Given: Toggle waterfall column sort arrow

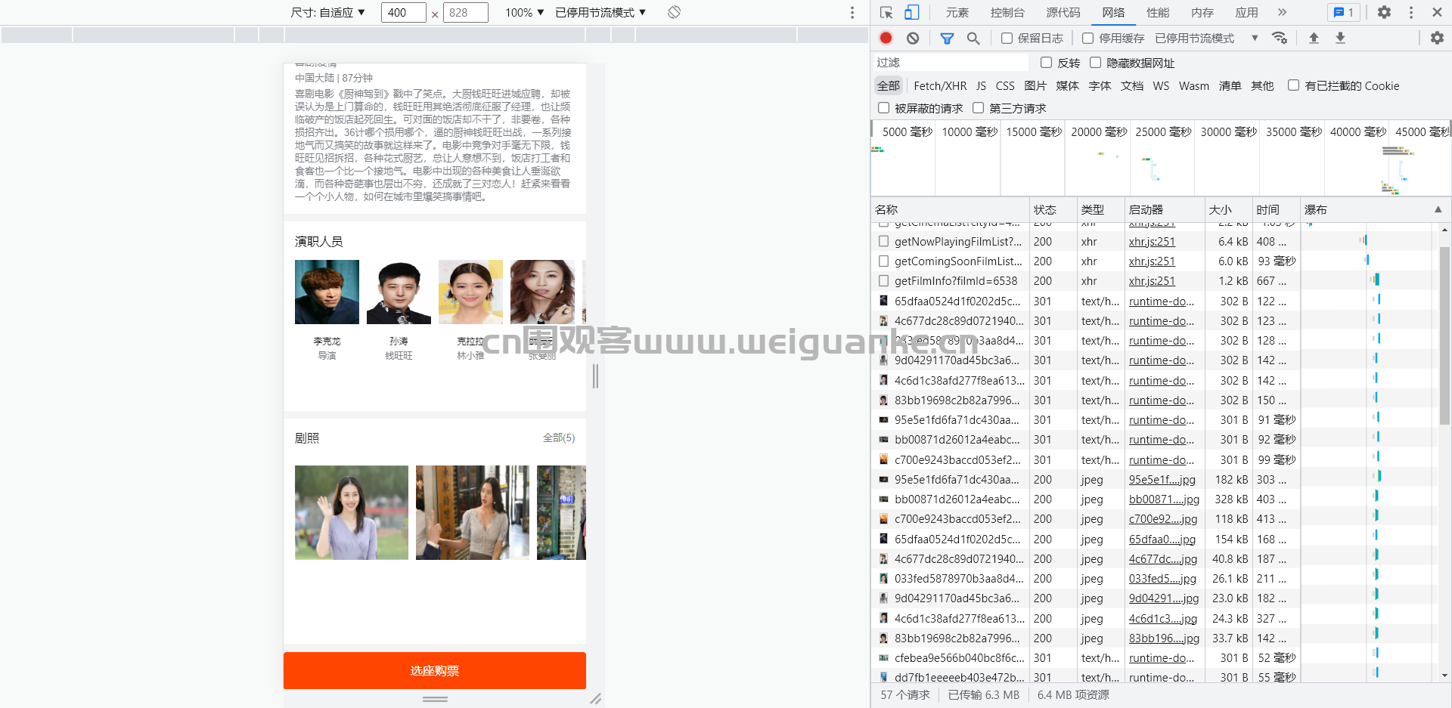Looking at the screenshot, I should (x=1438, y=209).
